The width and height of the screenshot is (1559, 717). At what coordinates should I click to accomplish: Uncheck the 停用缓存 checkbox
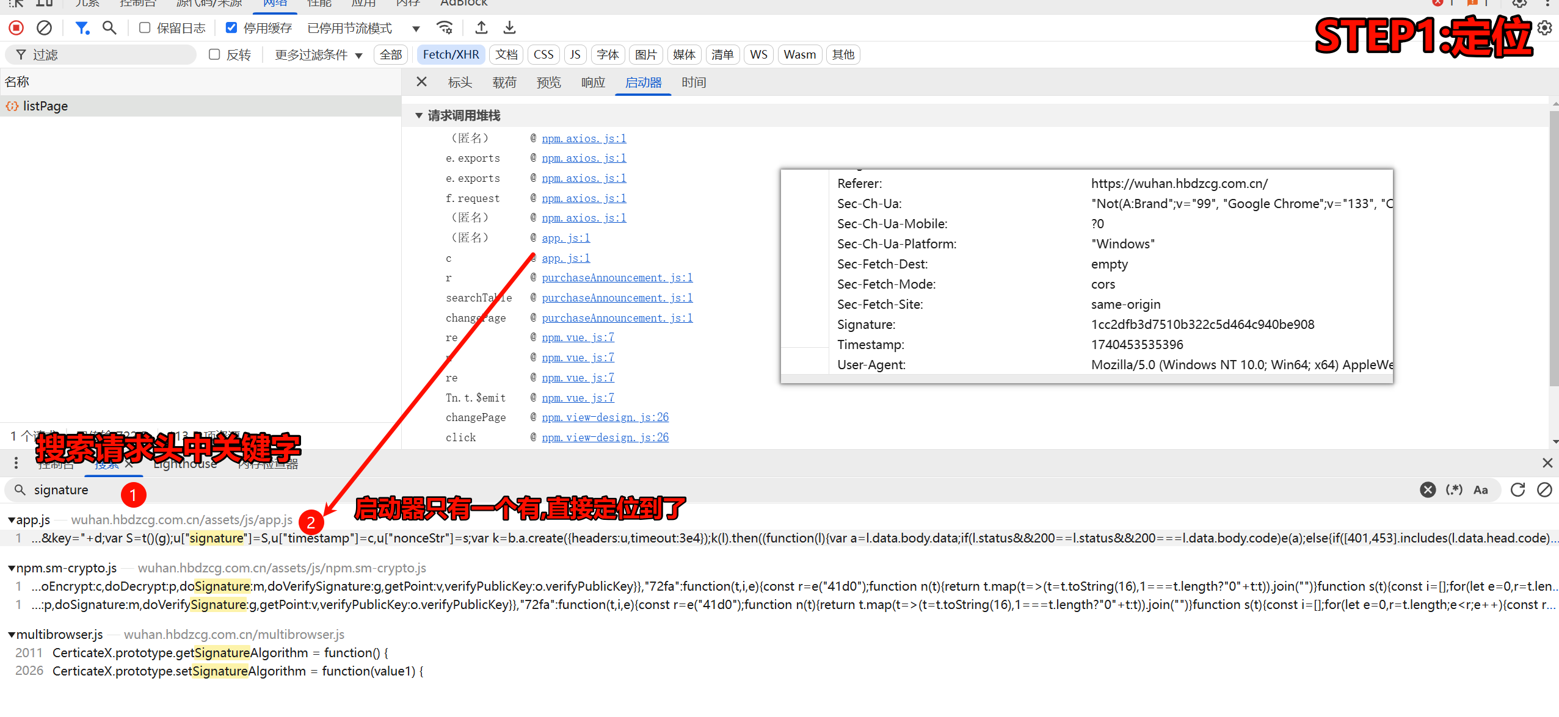click(x=231, y=28)
